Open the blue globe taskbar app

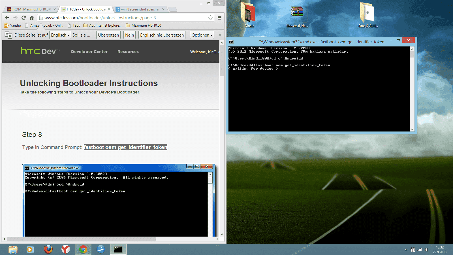[x=101, y=249]
